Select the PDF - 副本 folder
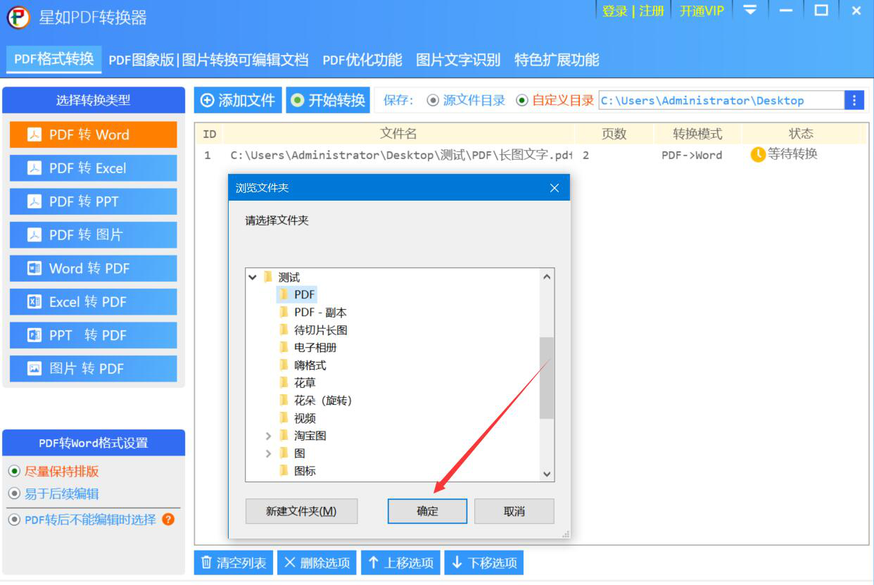 coord(320,312)
